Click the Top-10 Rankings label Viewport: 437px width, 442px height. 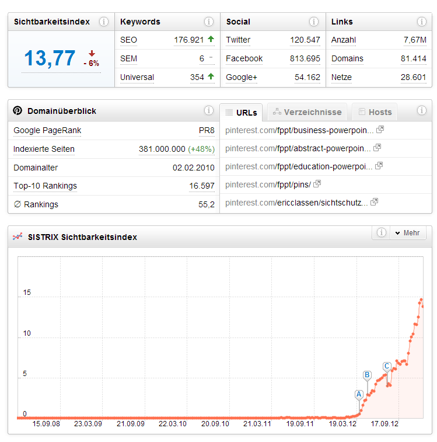[x=45, y=186]
